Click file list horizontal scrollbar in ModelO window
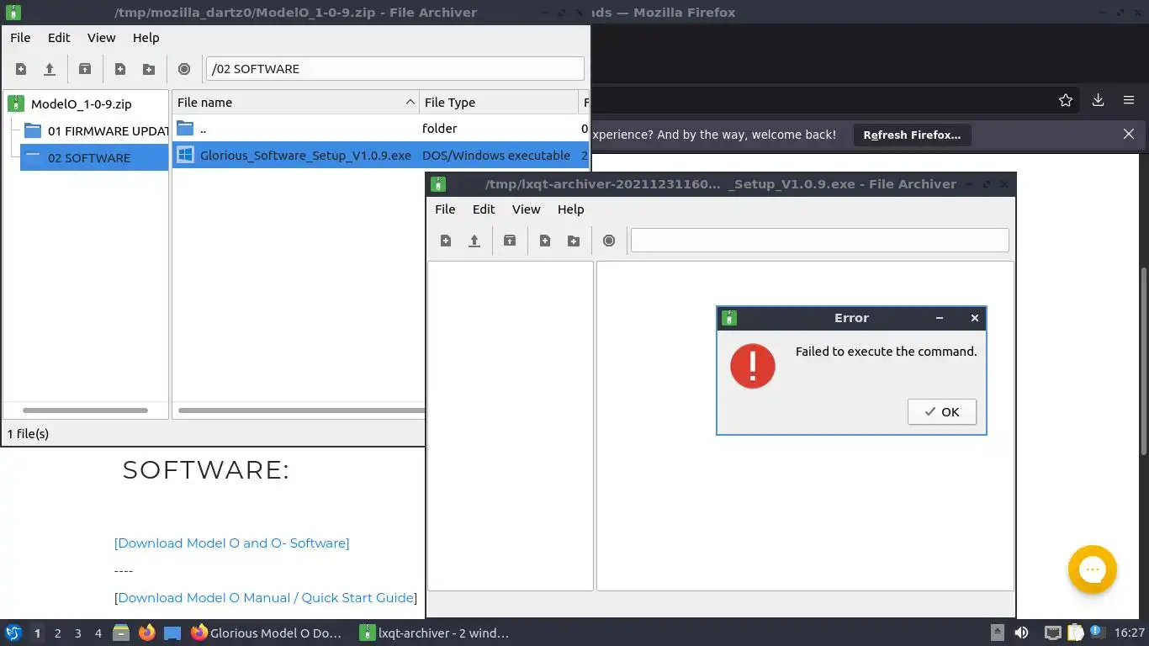This screenshot has width=1149, height=646. 302,410
